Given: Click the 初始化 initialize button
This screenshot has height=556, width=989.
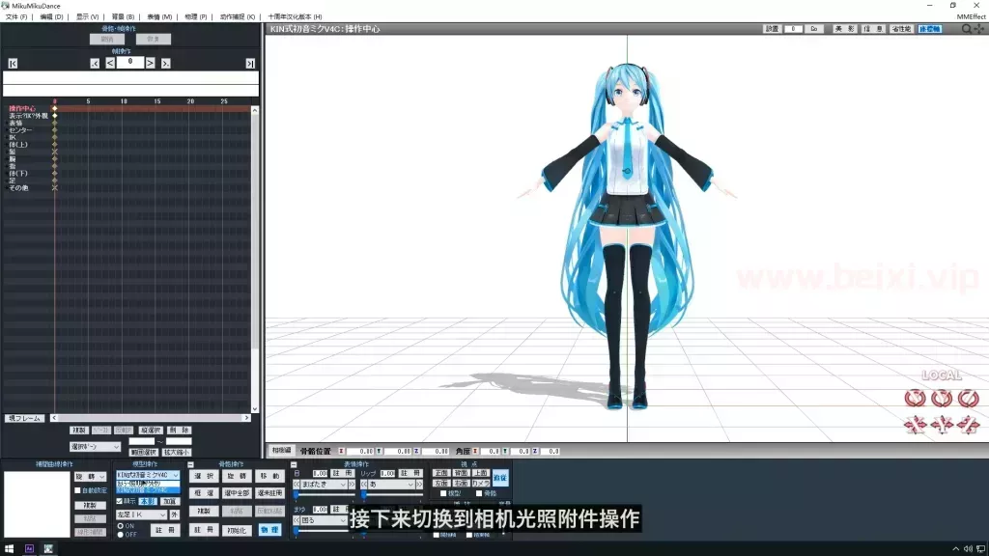Looking at the screenshot, I should pos(237,530).
